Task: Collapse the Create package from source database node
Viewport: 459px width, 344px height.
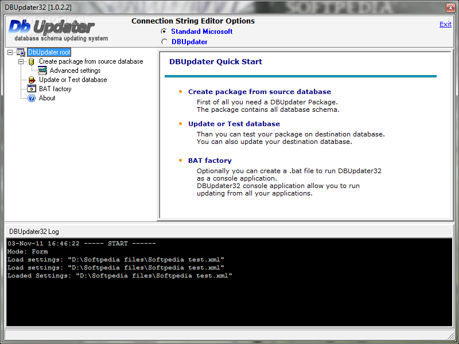Action: (x=21, y=61)
